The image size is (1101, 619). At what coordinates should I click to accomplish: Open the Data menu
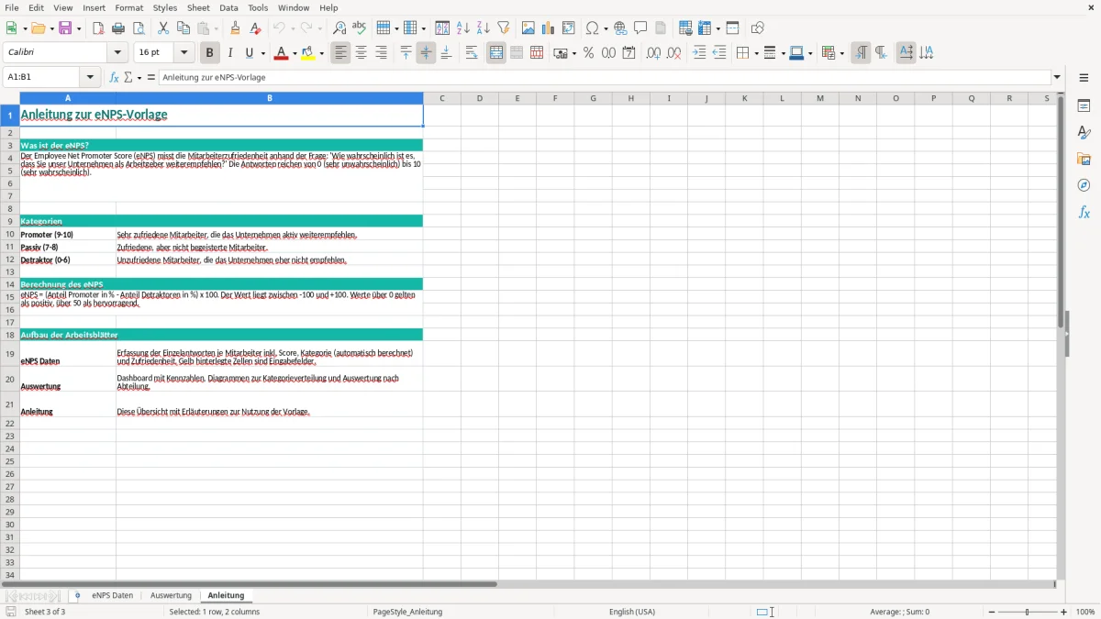[x=228, y=7]
